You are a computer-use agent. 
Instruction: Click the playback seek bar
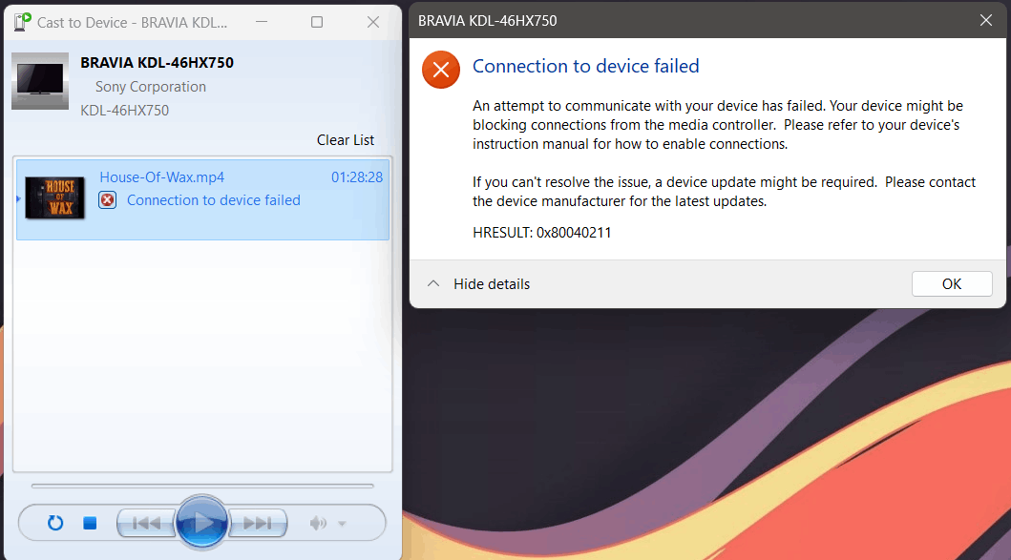coord(202,486)
